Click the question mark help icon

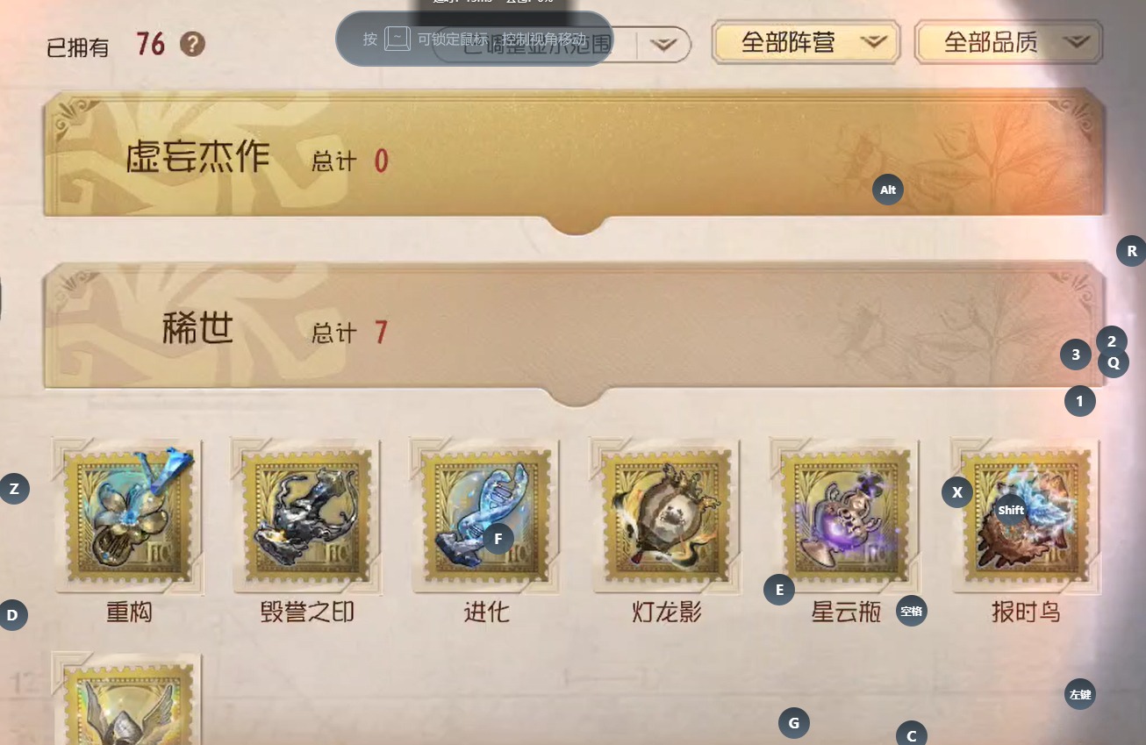192,43
